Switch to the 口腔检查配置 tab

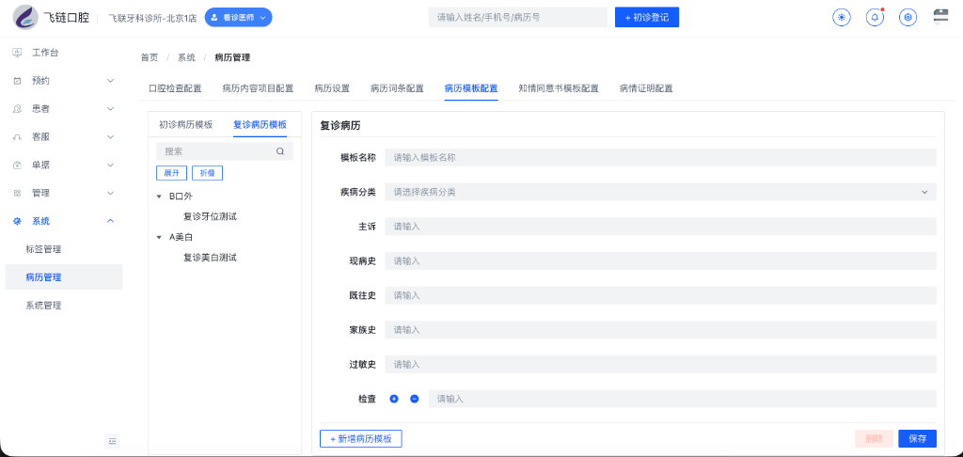(x=175, y=88)
